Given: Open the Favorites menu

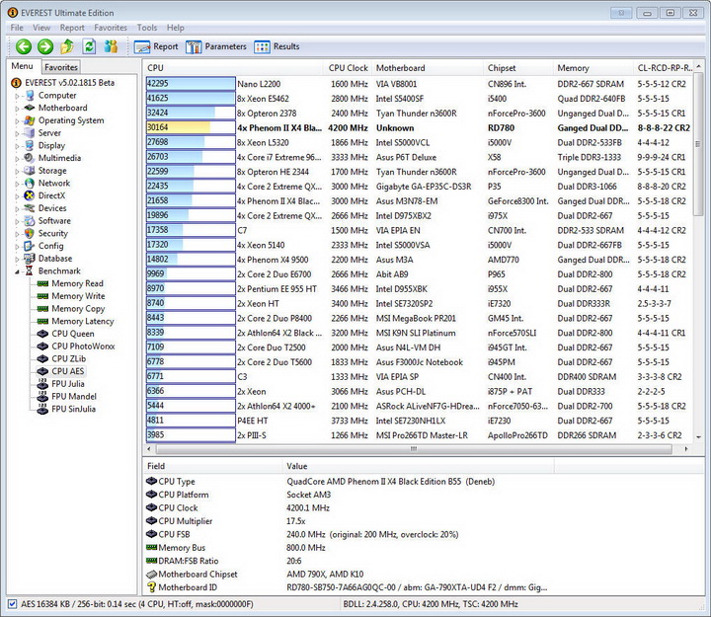Looking at the screenshot, I should click(111, 28).
